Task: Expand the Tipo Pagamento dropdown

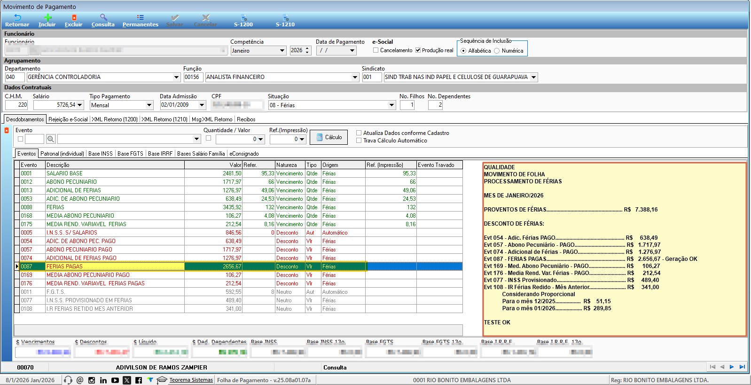Action: [x=149, y=105]
